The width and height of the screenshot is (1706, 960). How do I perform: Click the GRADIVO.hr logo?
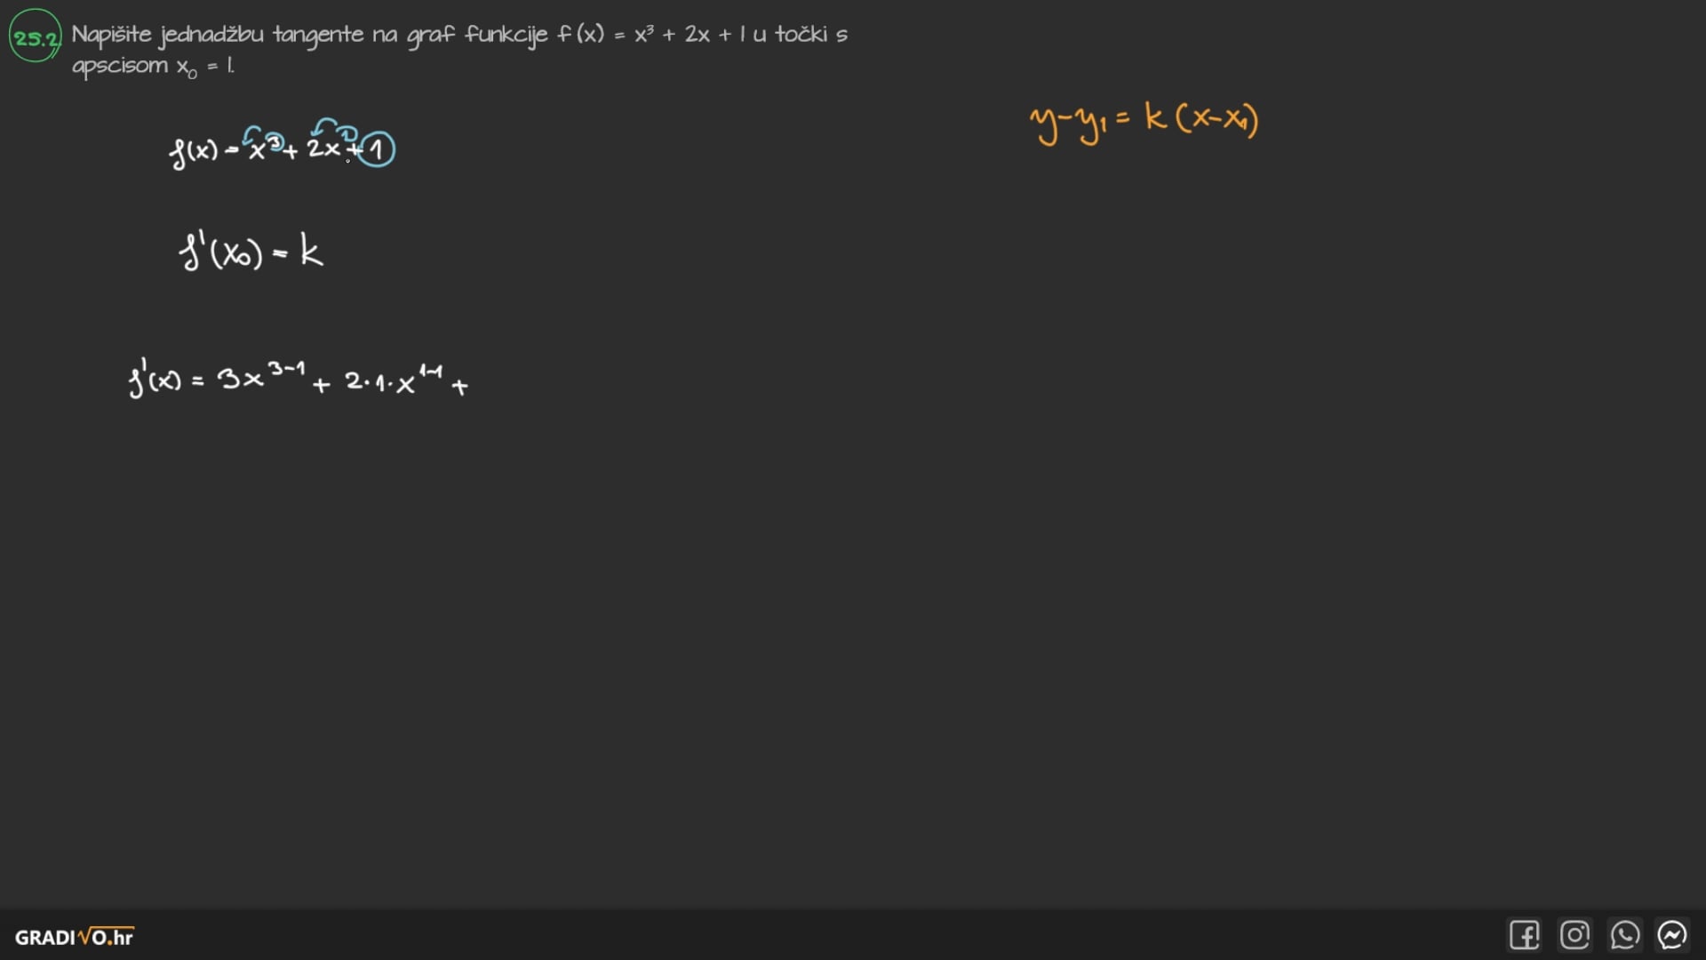click(x=75, y=937)
